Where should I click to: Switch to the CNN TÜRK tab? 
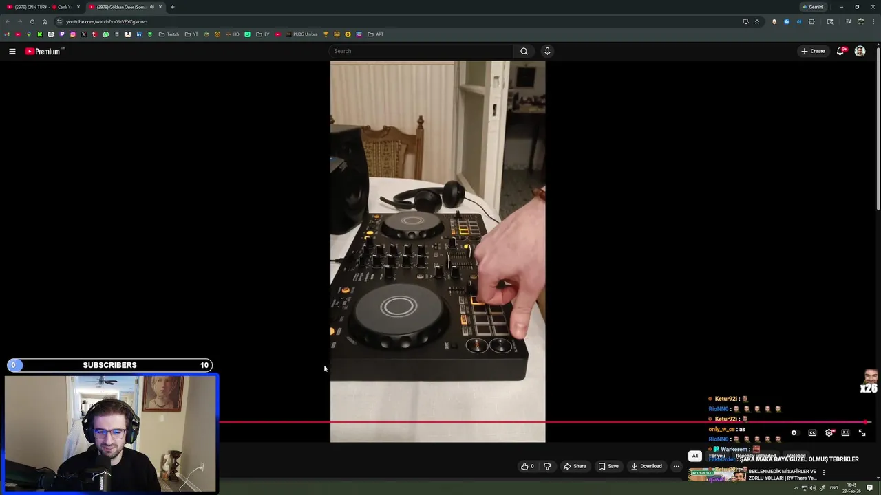point(43,7)
